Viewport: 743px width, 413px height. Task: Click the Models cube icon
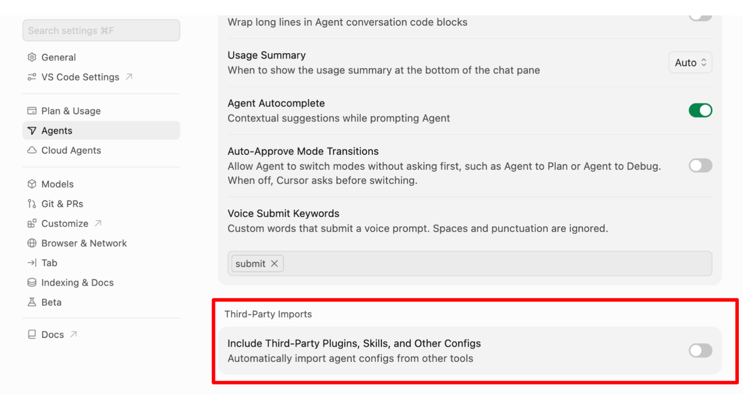coord(32,184)
